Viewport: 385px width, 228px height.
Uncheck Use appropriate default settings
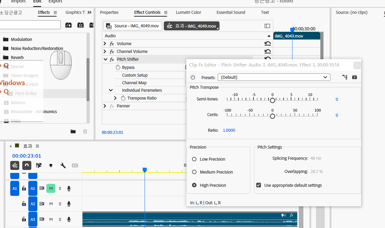(x=259, y=185)
